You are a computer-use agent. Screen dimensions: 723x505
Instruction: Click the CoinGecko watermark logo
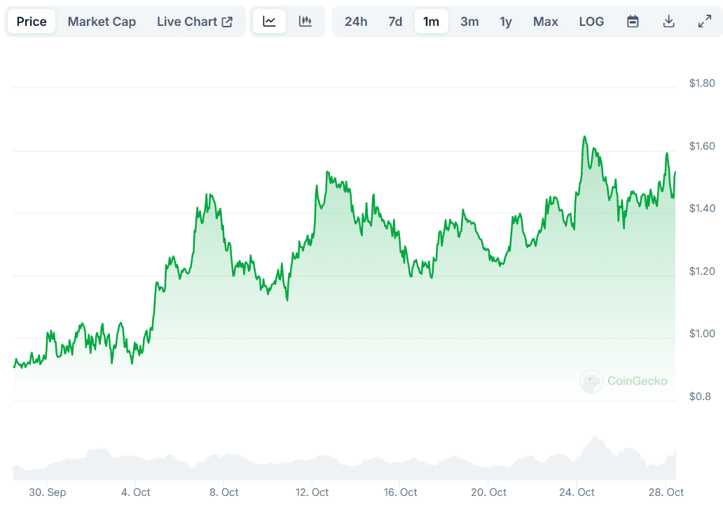(624, 381)
